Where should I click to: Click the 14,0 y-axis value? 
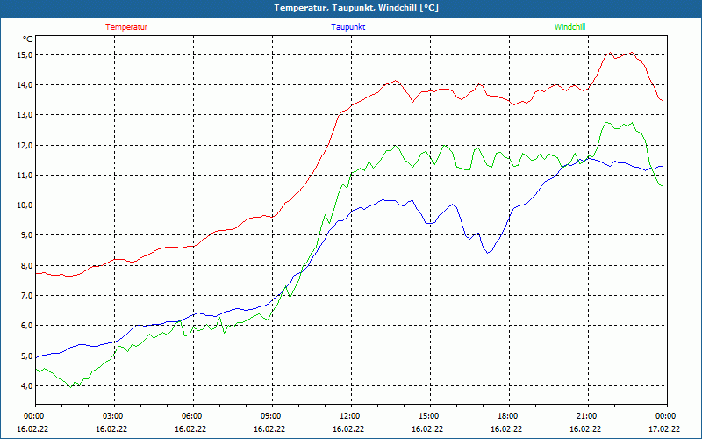click(25, 85)
